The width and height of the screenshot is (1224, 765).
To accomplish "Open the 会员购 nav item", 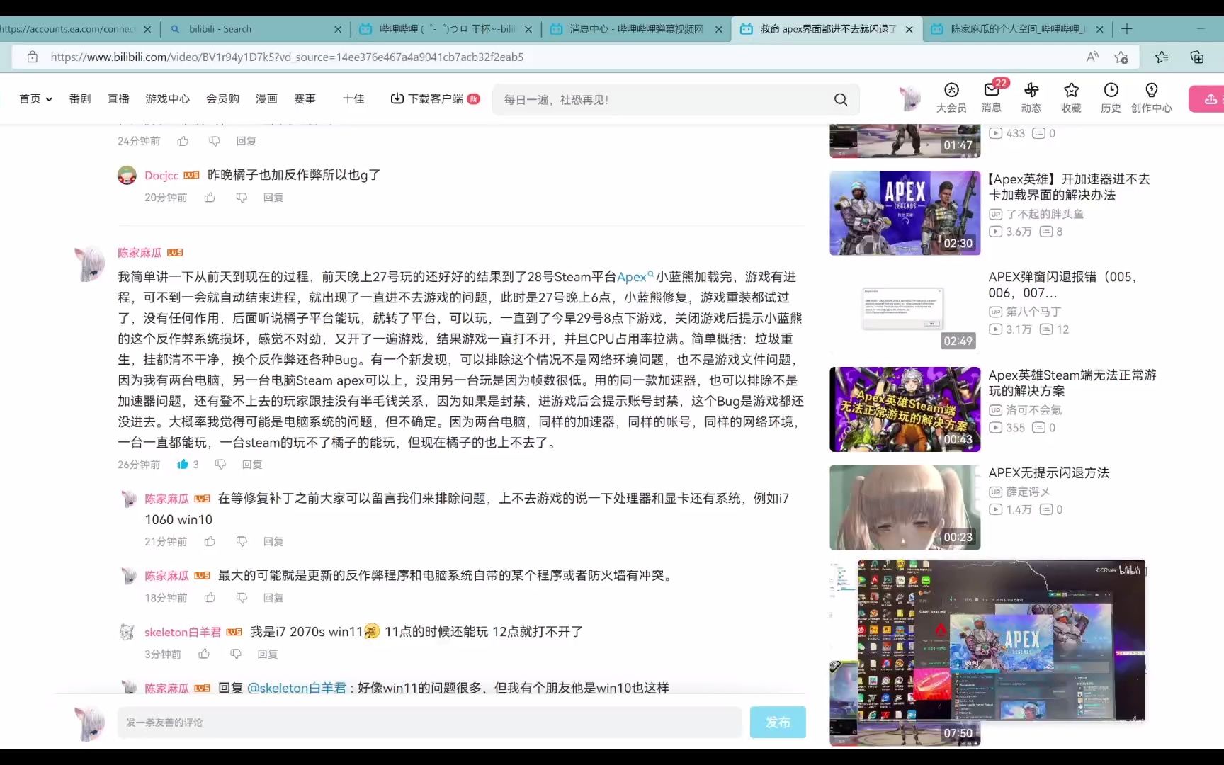I will click(222, 99).
